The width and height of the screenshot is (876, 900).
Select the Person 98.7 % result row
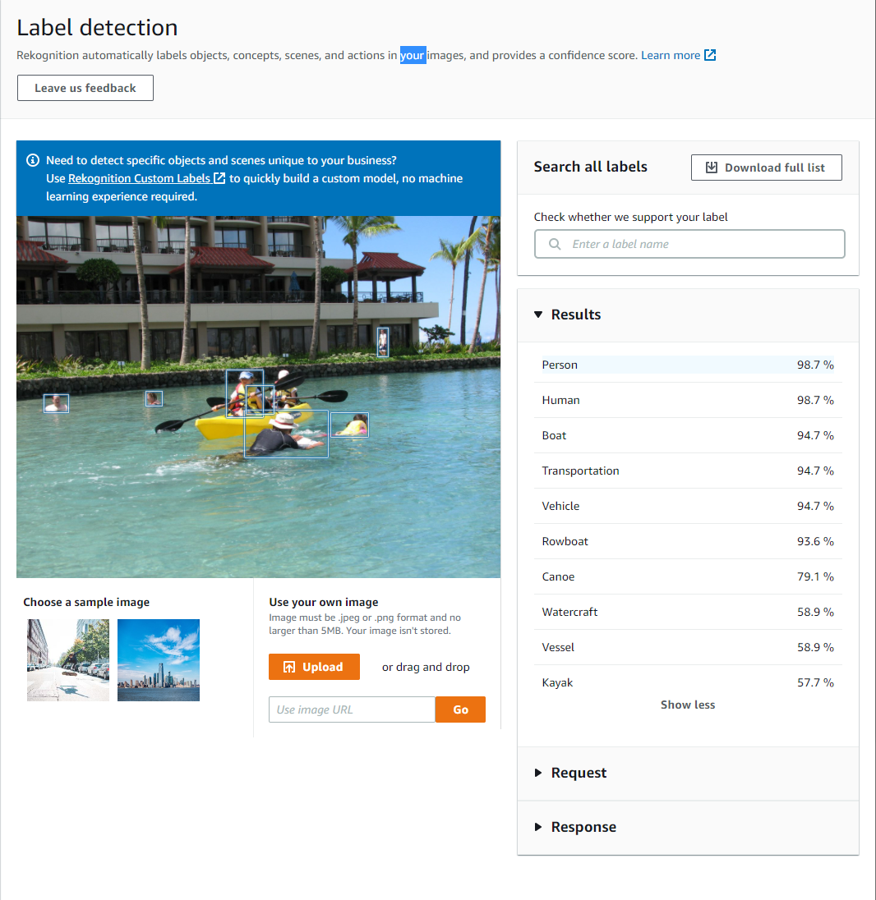[688, 365]
